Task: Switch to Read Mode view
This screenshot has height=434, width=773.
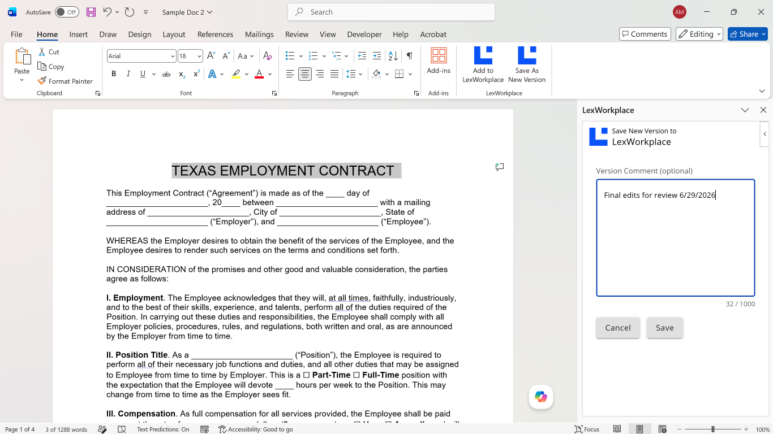Action: pos(617,429)
